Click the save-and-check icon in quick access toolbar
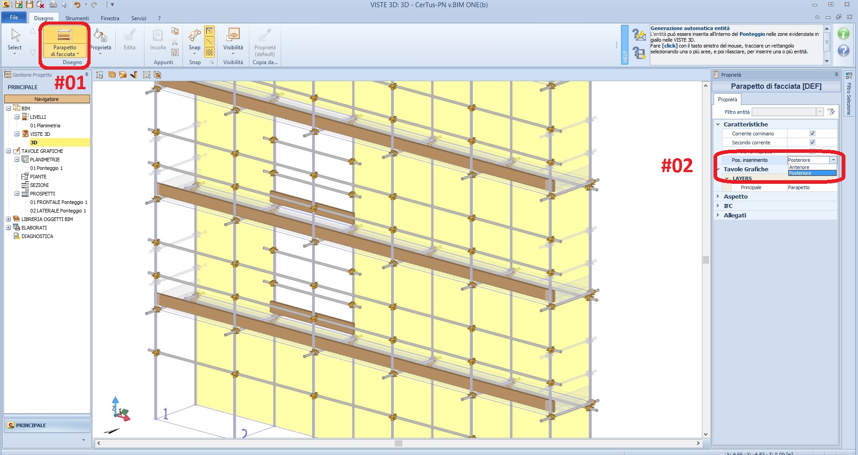Viewport: 858px width, 455px height. coord(19,5)
